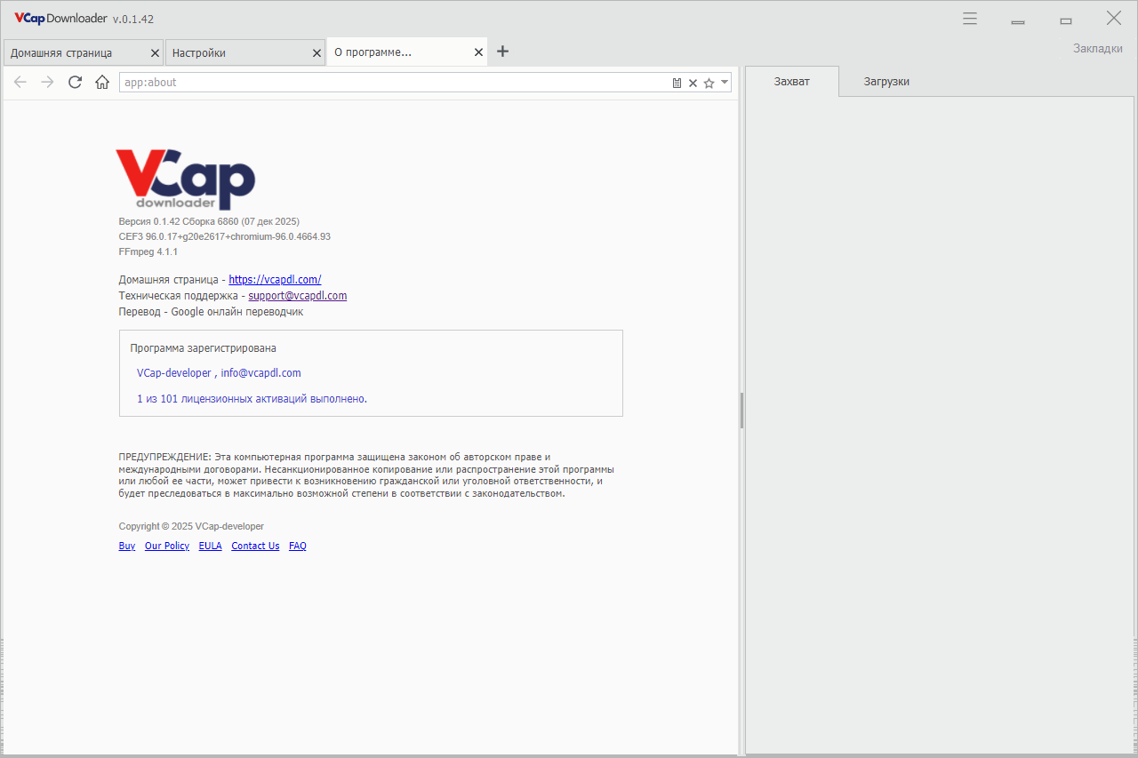Click the back navigation arrow
This screenshot has height=758, width=1138.
pos(20,83)
